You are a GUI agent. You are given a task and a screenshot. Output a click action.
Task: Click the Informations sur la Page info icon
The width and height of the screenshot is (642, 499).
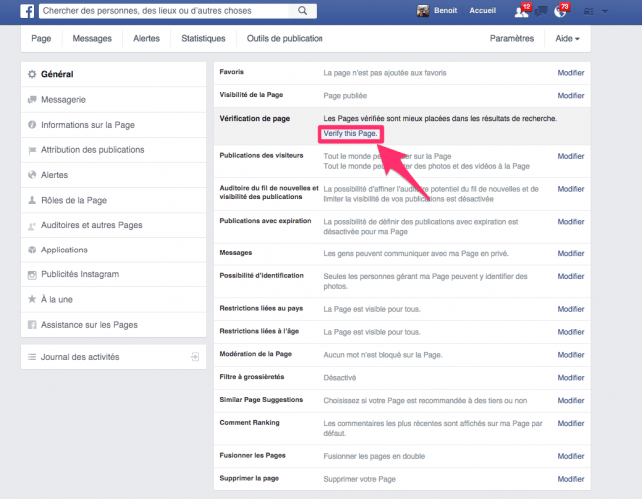[x=32, y=125]
